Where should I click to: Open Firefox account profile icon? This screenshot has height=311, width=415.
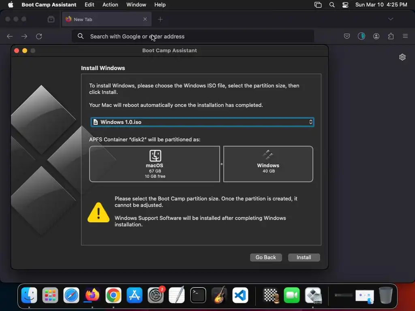tap(376, 36)
